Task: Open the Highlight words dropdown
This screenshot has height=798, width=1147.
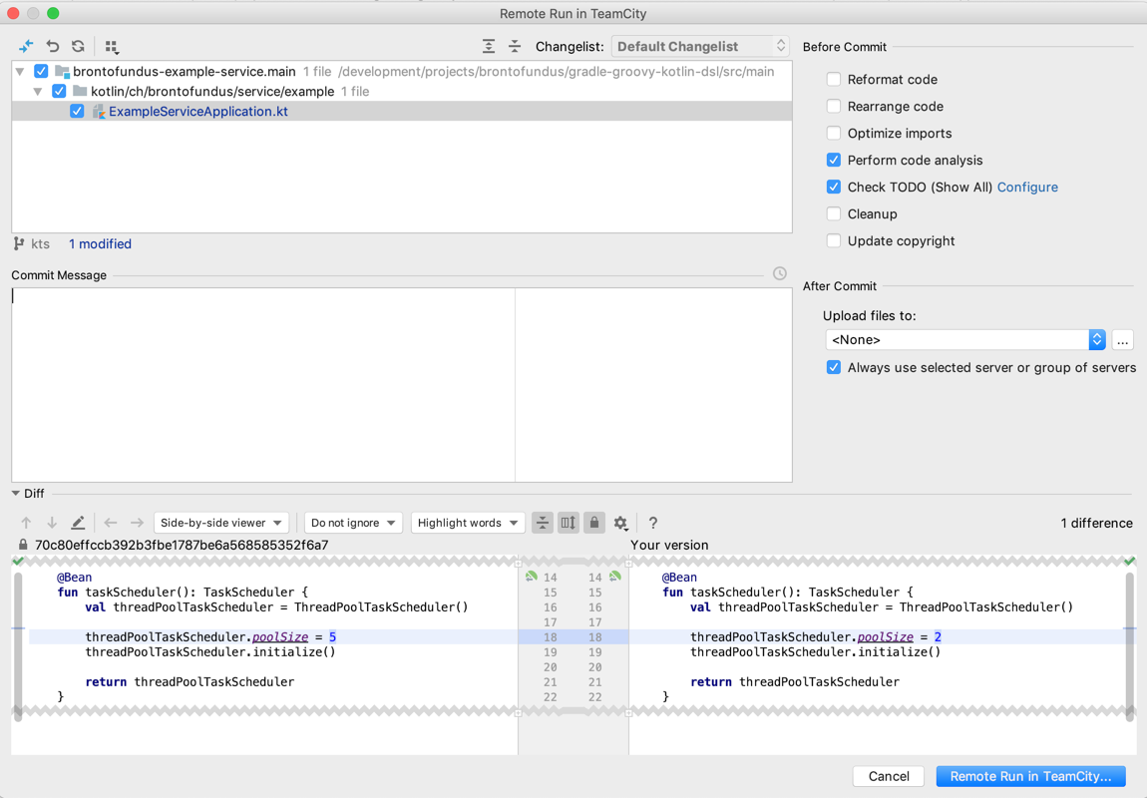Action: point(468,523)
